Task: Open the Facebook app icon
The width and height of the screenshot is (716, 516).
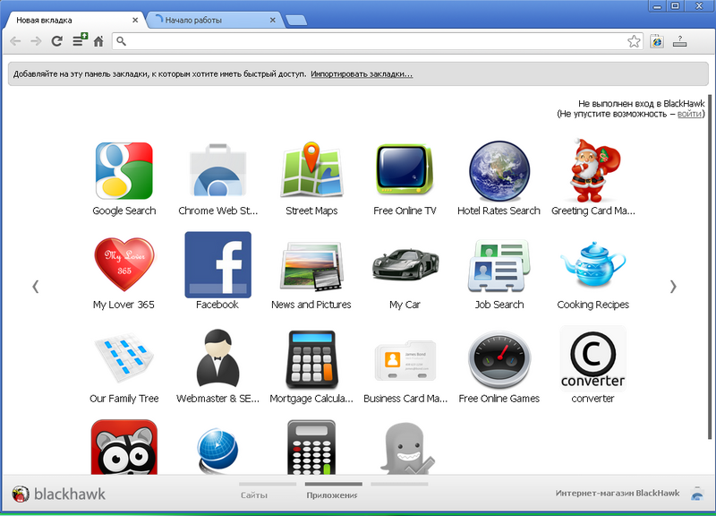Action: point(217,265)
